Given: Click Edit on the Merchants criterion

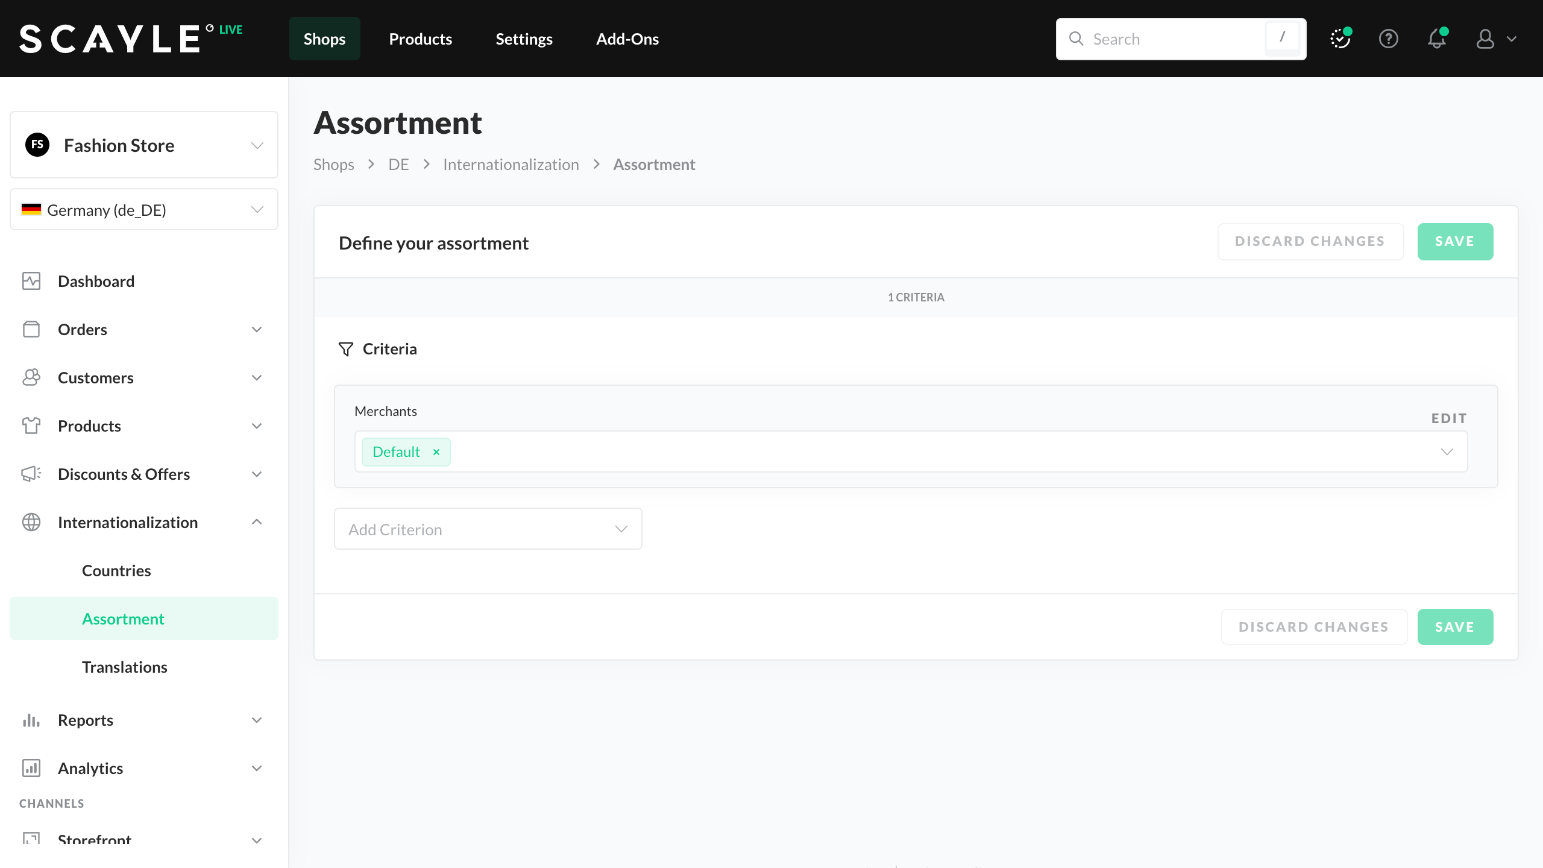Looking at the screenshot, I should pos(1449,418).
